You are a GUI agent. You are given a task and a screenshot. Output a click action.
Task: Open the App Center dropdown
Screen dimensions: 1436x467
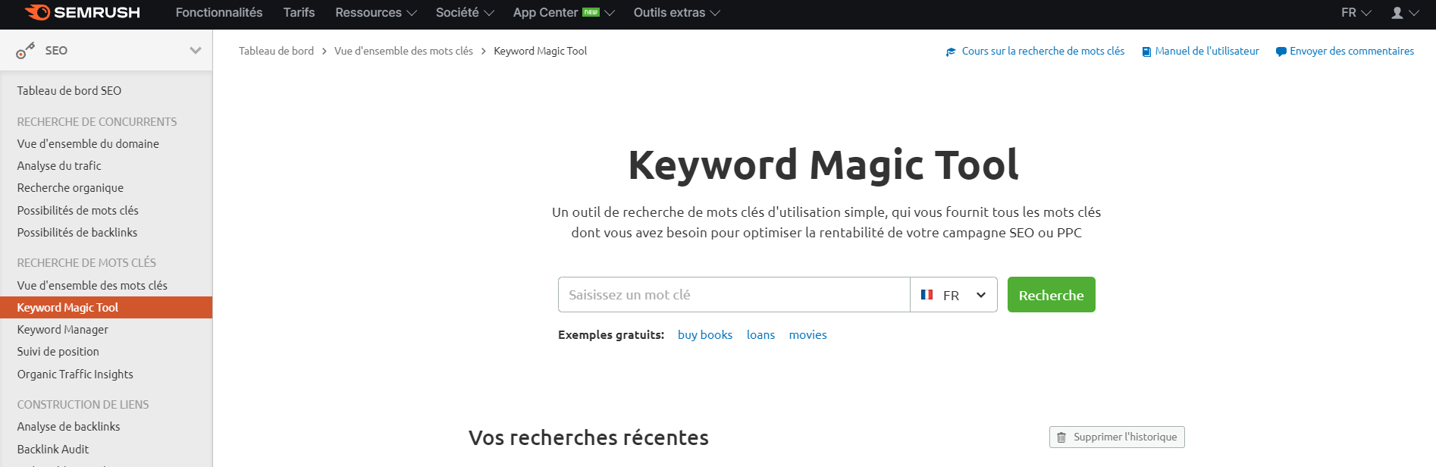[x=563, y=13]
